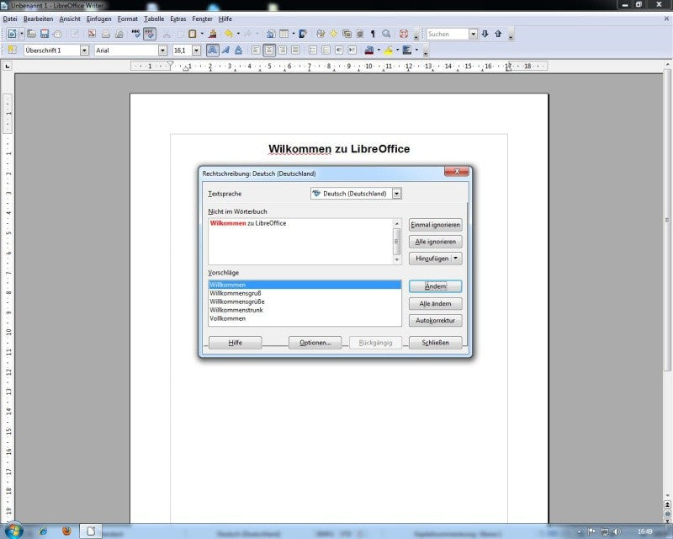Open the Page Preview icon
673x539 pixels.
(x=119, y=34)
